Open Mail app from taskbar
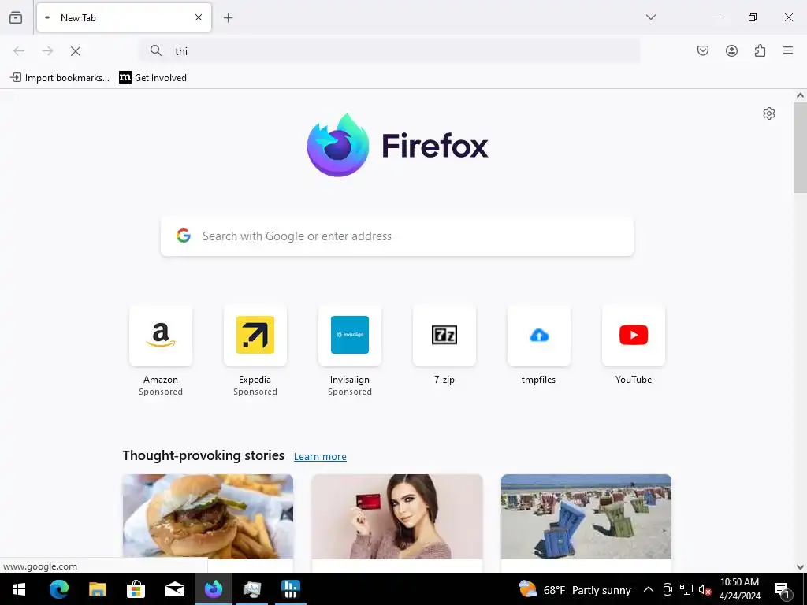The image size is (807, 605). 174,589
